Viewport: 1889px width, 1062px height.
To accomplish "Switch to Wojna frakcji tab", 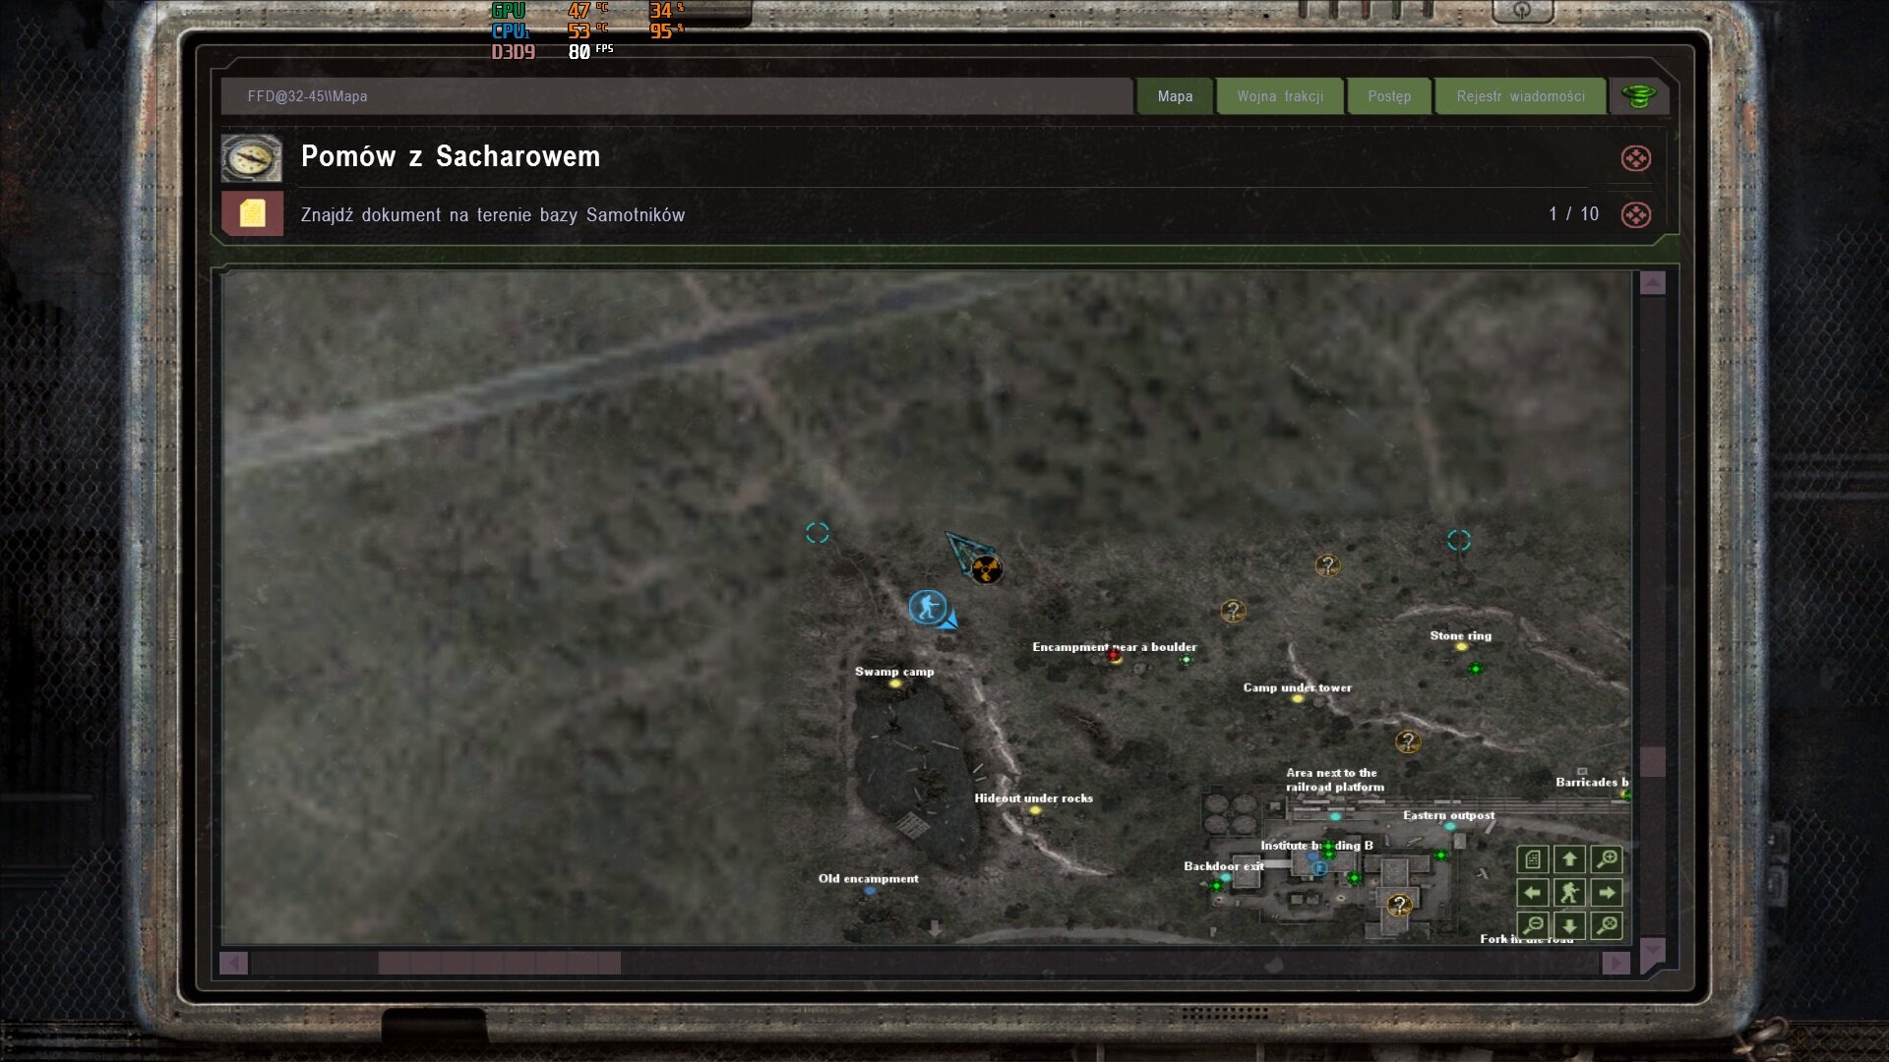I will click(1280, 96).
